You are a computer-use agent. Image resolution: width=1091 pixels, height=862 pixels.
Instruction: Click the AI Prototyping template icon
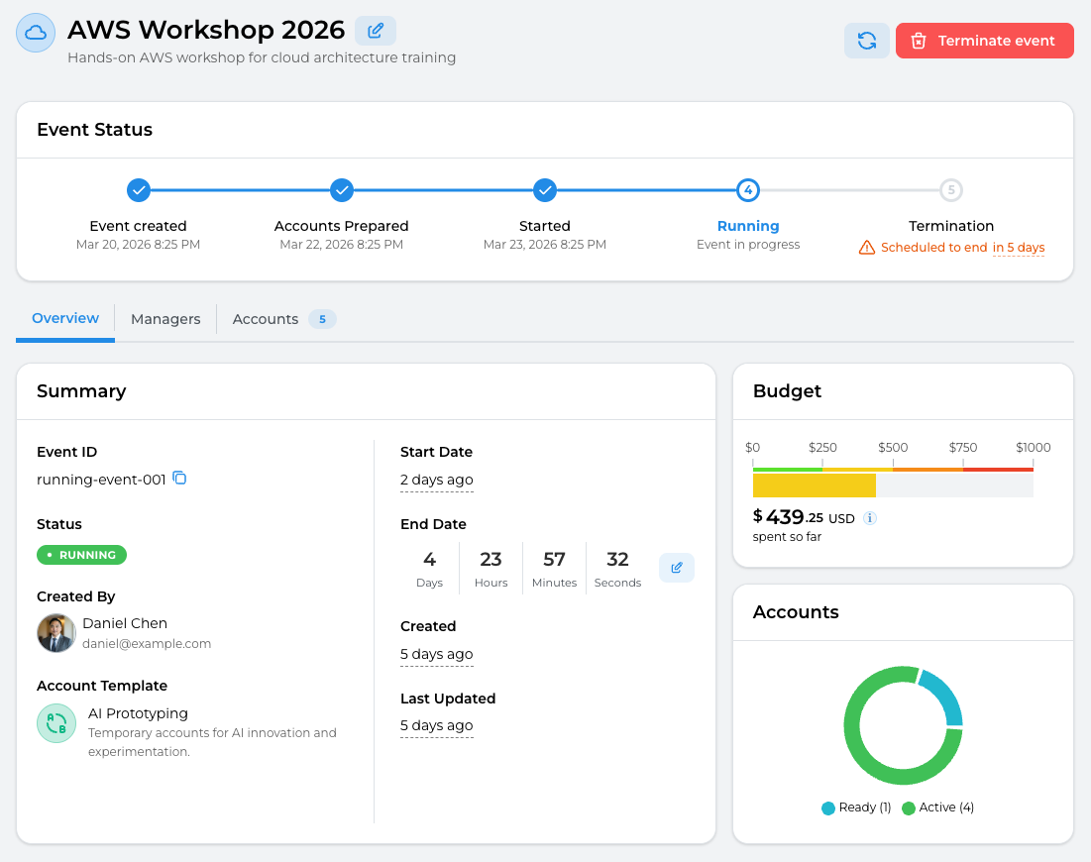coord(56,723)
